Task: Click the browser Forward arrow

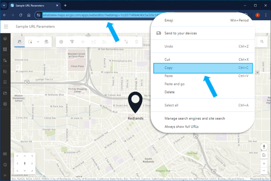Action: [13, 15]
